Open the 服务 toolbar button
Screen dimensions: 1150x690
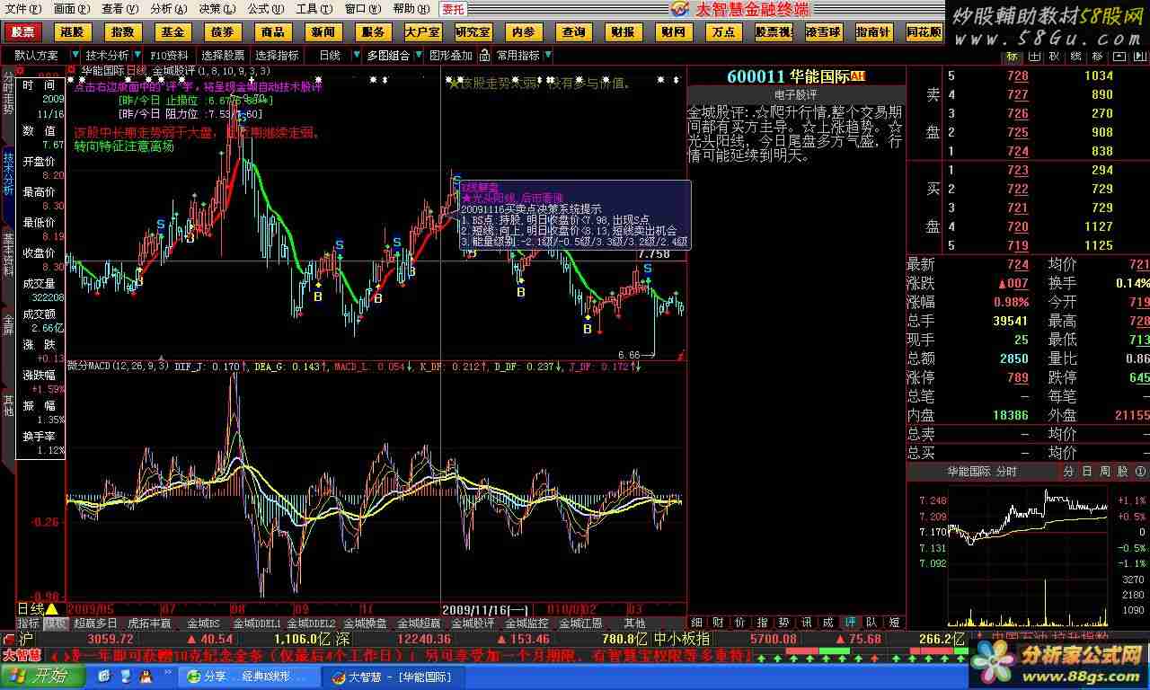(372, 32)
